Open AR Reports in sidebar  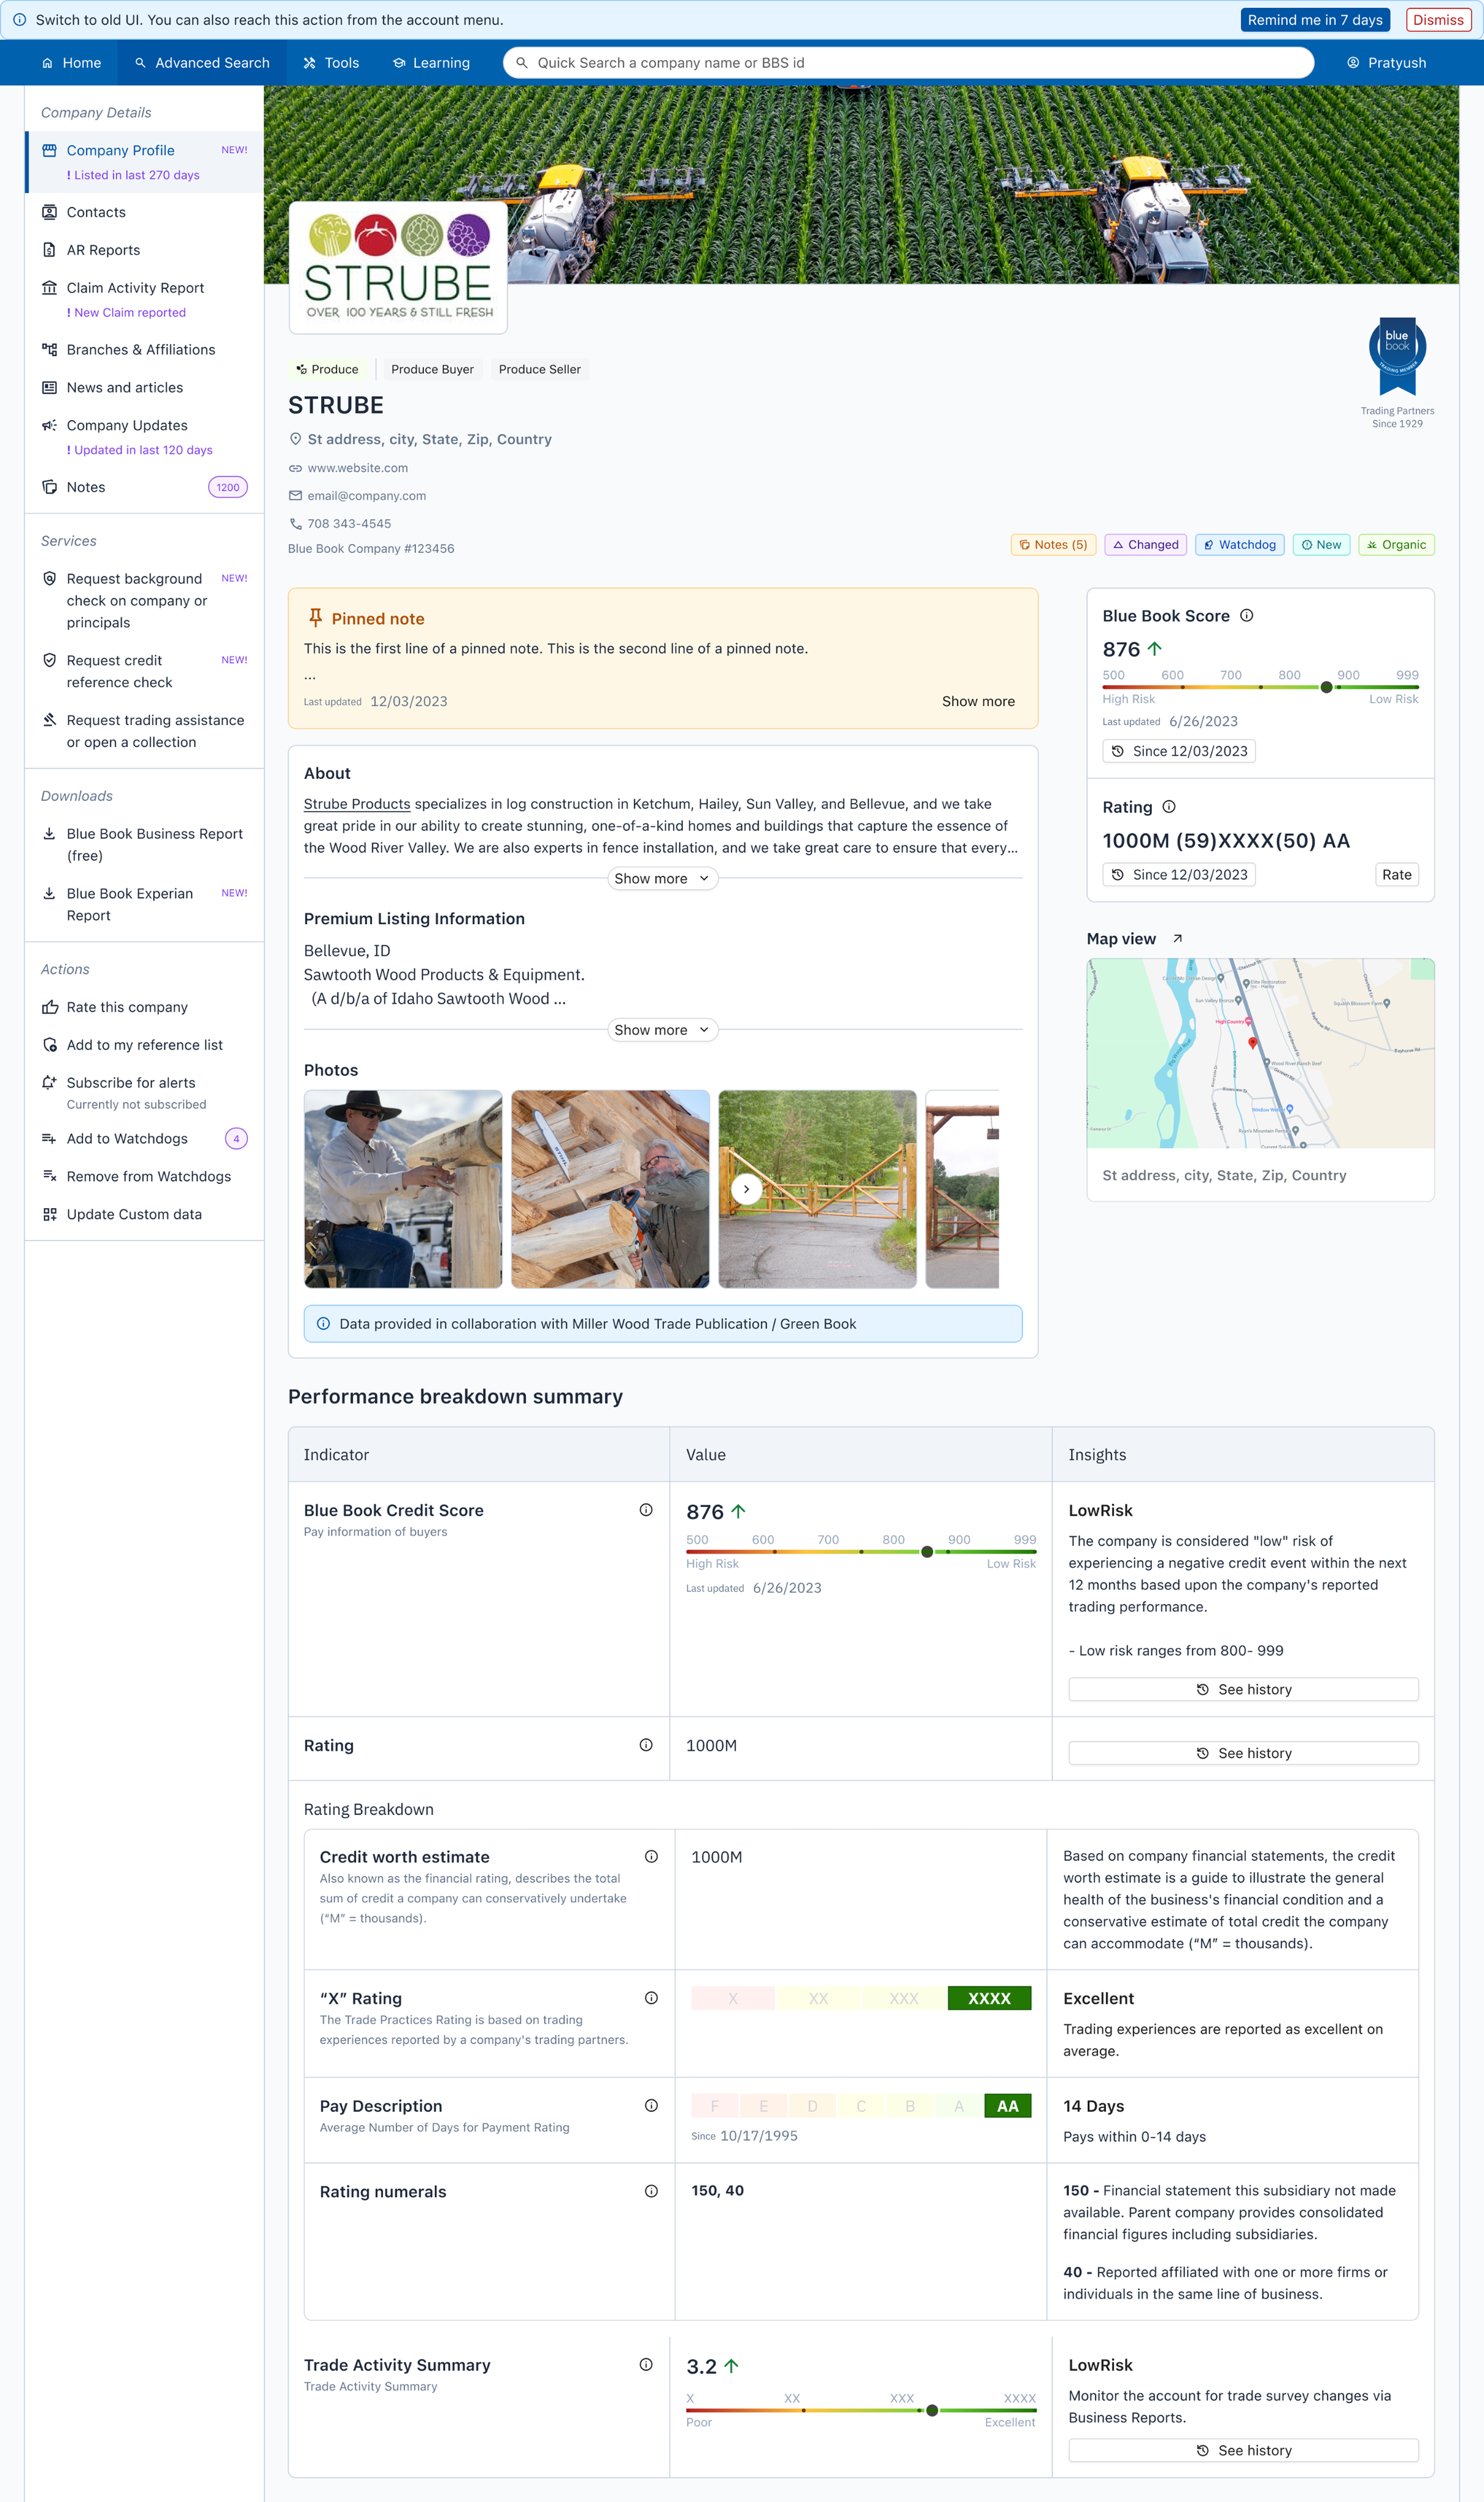click(x=144, y=250)
